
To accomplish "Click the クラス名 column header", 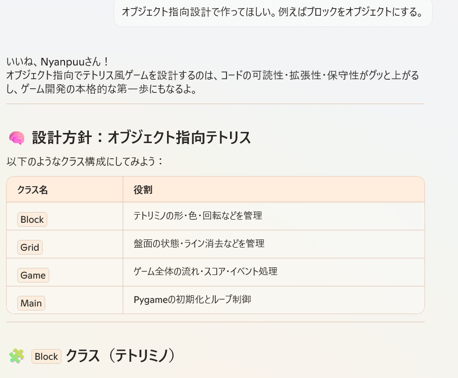I will pyautogui.click(x=32, y=190).
